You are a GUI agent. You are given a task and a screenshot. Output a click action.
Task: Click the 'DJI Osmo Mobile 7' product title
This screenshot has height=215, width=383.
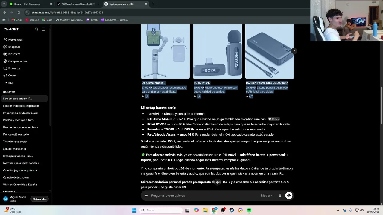click(x=153, y=83)
